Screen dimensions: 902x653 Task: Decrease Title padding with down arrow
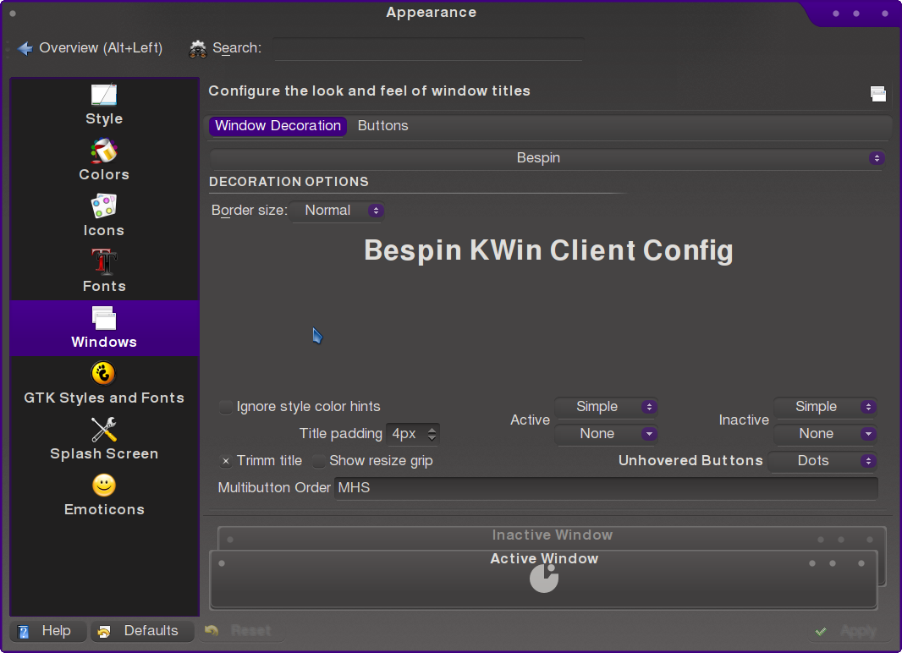pos(432,438)
